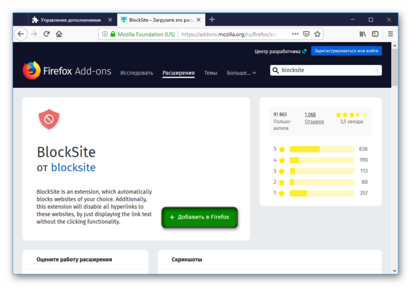Open the Firefox home page
This screenshot has height=287, width=411.
59,34
